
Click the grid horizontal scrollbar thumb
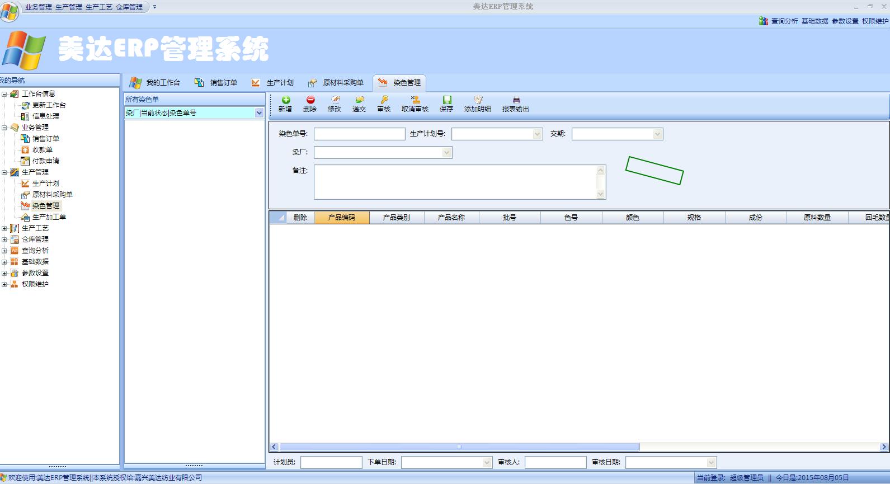[x=459, y=447]
